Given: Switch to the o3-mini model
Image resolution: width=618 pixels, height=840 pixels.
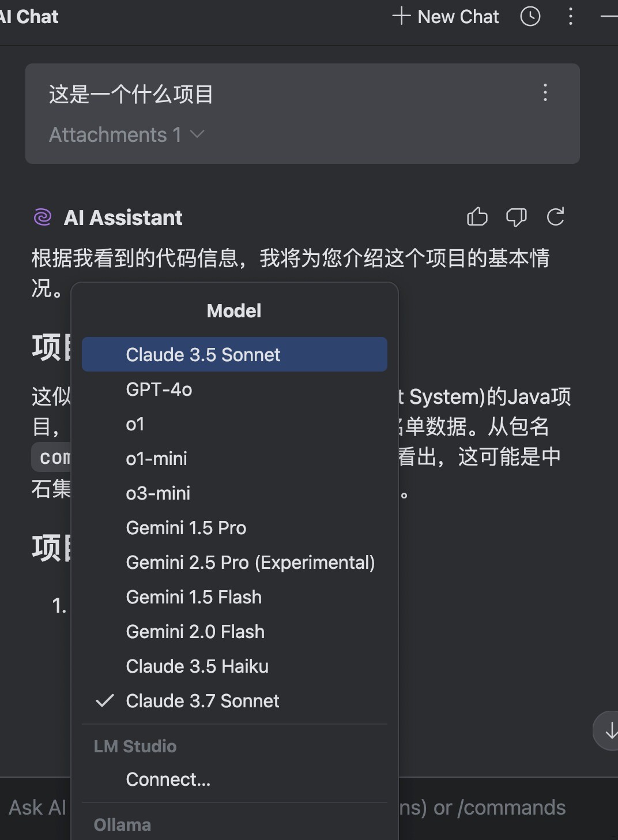Looking at the screenshot, I should point(158,493).
